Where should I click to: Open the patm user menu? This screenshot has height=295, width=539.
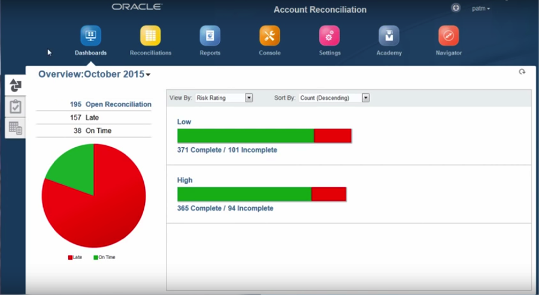tap(481, 8)
